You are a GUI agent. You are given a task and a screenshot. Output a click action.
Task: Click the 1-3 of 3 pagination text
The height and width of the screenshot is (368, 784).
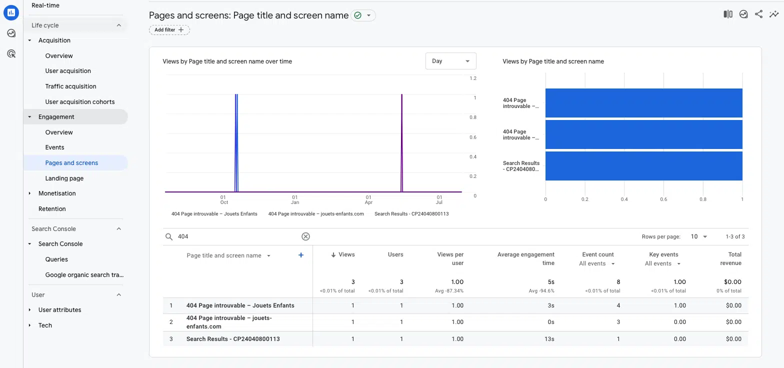tap(735, 236)
